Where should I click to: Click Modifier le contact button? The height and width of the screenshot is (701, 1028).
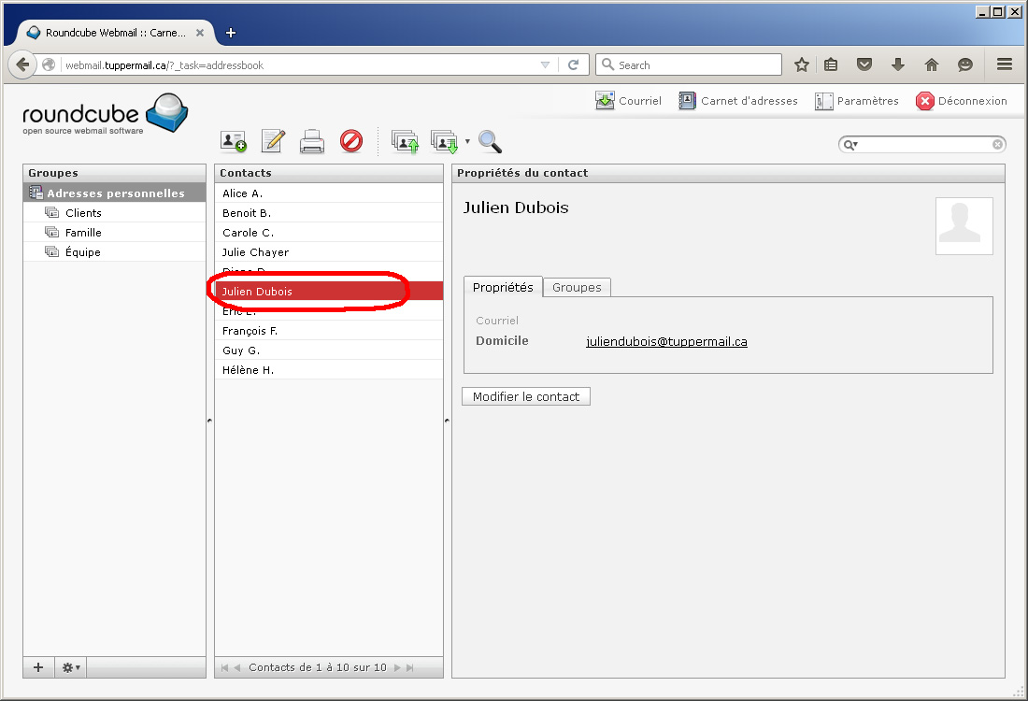pyautogui.click(x=526, y=396)
